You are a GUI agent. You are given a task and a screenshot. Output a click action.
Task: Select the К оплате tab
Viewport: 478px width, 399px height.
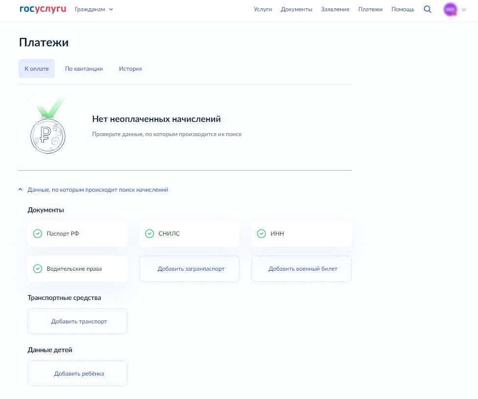(37, 69)
